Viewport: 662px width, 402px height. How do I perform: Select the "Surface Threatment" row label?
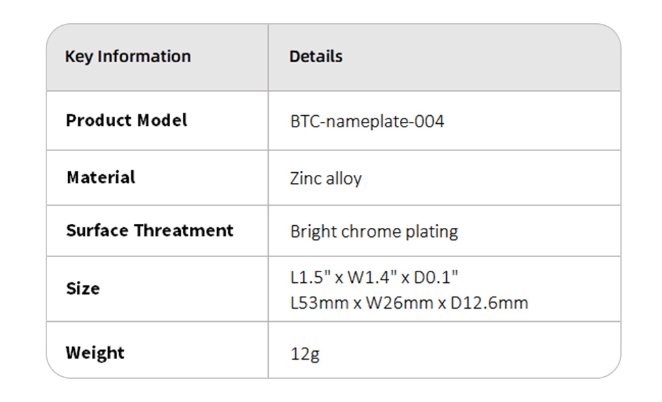(150, 231)
